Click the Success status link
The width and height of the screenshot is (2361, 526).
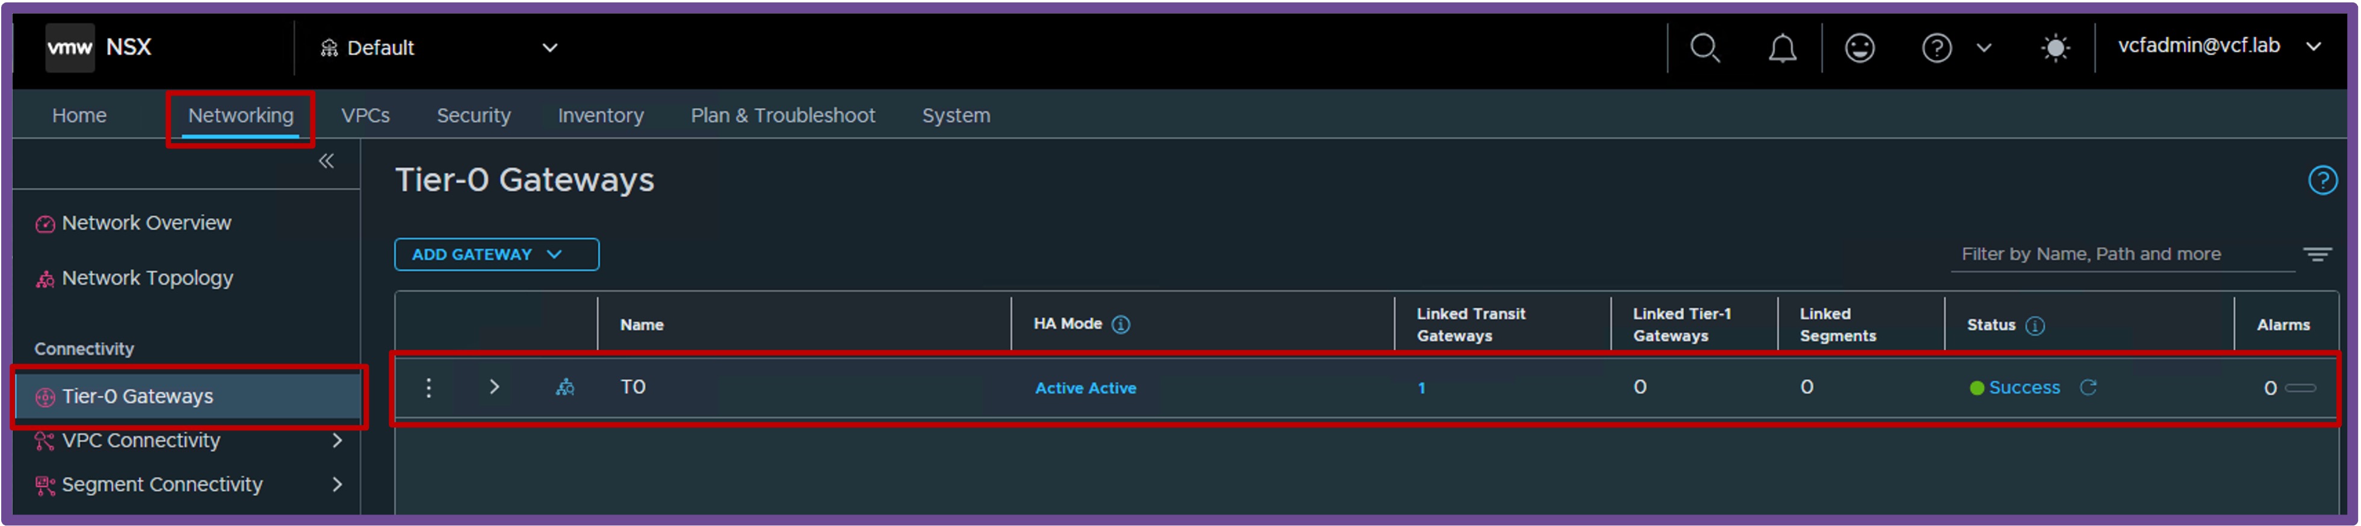point(2024,388)
